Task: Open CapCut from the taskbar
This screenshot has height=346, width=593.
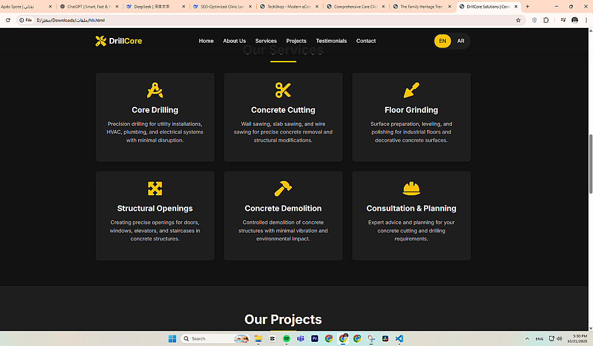Action: tap(272, 338)
